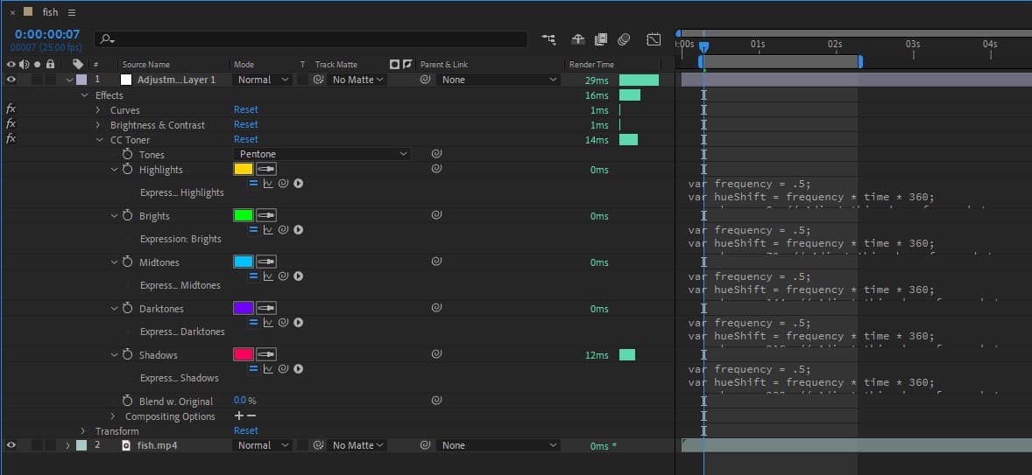Disable Brights expression with equals toggle
The image size is (1032, 475).
(x=253, y=230)
